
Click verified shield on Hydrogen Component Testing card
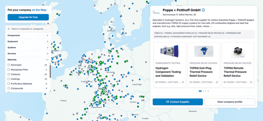pos(183,82)
